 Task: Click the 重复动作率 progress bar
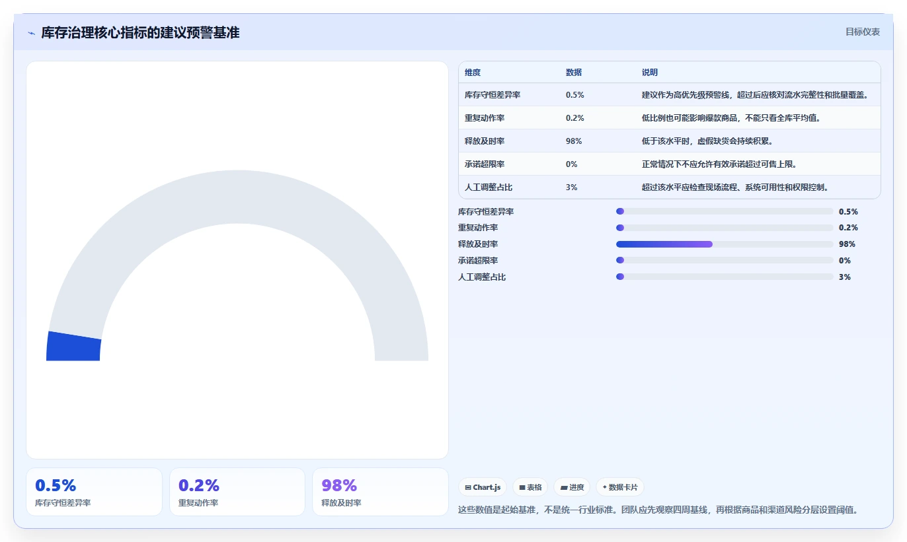click(725, 228)
